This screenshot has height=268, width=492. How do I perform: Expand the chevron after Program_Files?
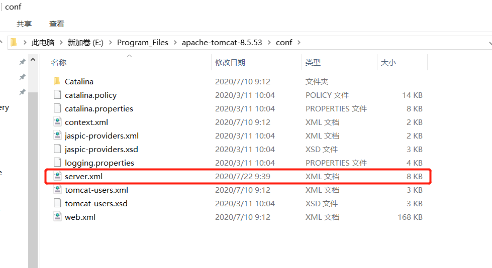click(x=175, y=43)
